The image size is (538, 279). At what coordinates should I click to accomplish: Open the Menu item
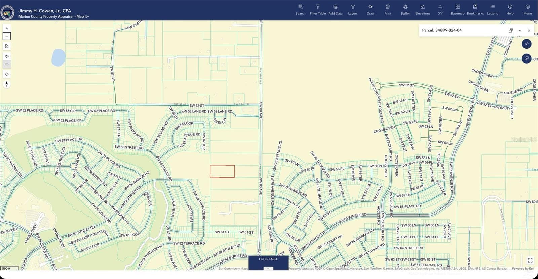tap(528, 10)
